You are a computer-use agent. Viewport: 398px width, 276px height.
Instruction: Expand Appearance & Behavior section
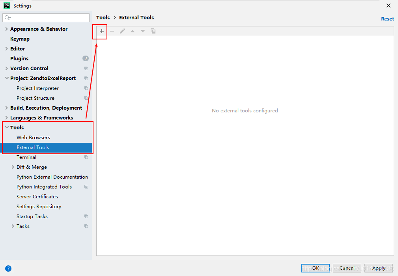click(x=7, y=29)
